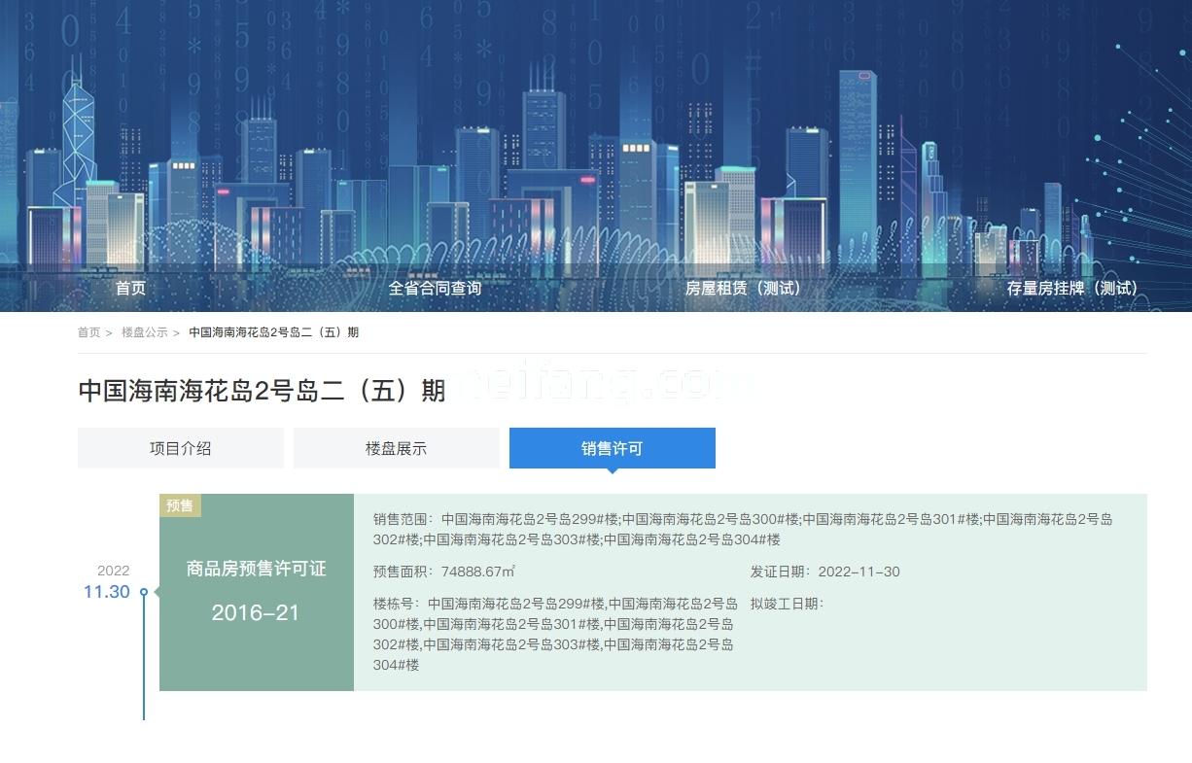Click the 首页 breadcrumb link

point(88,332)
